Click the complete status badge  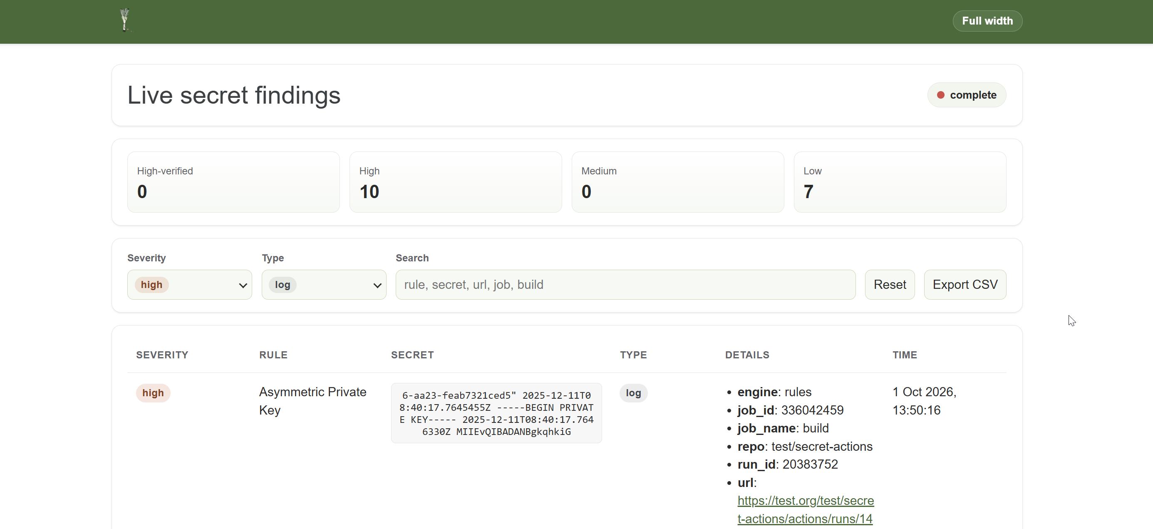click(x=966, y=95)
